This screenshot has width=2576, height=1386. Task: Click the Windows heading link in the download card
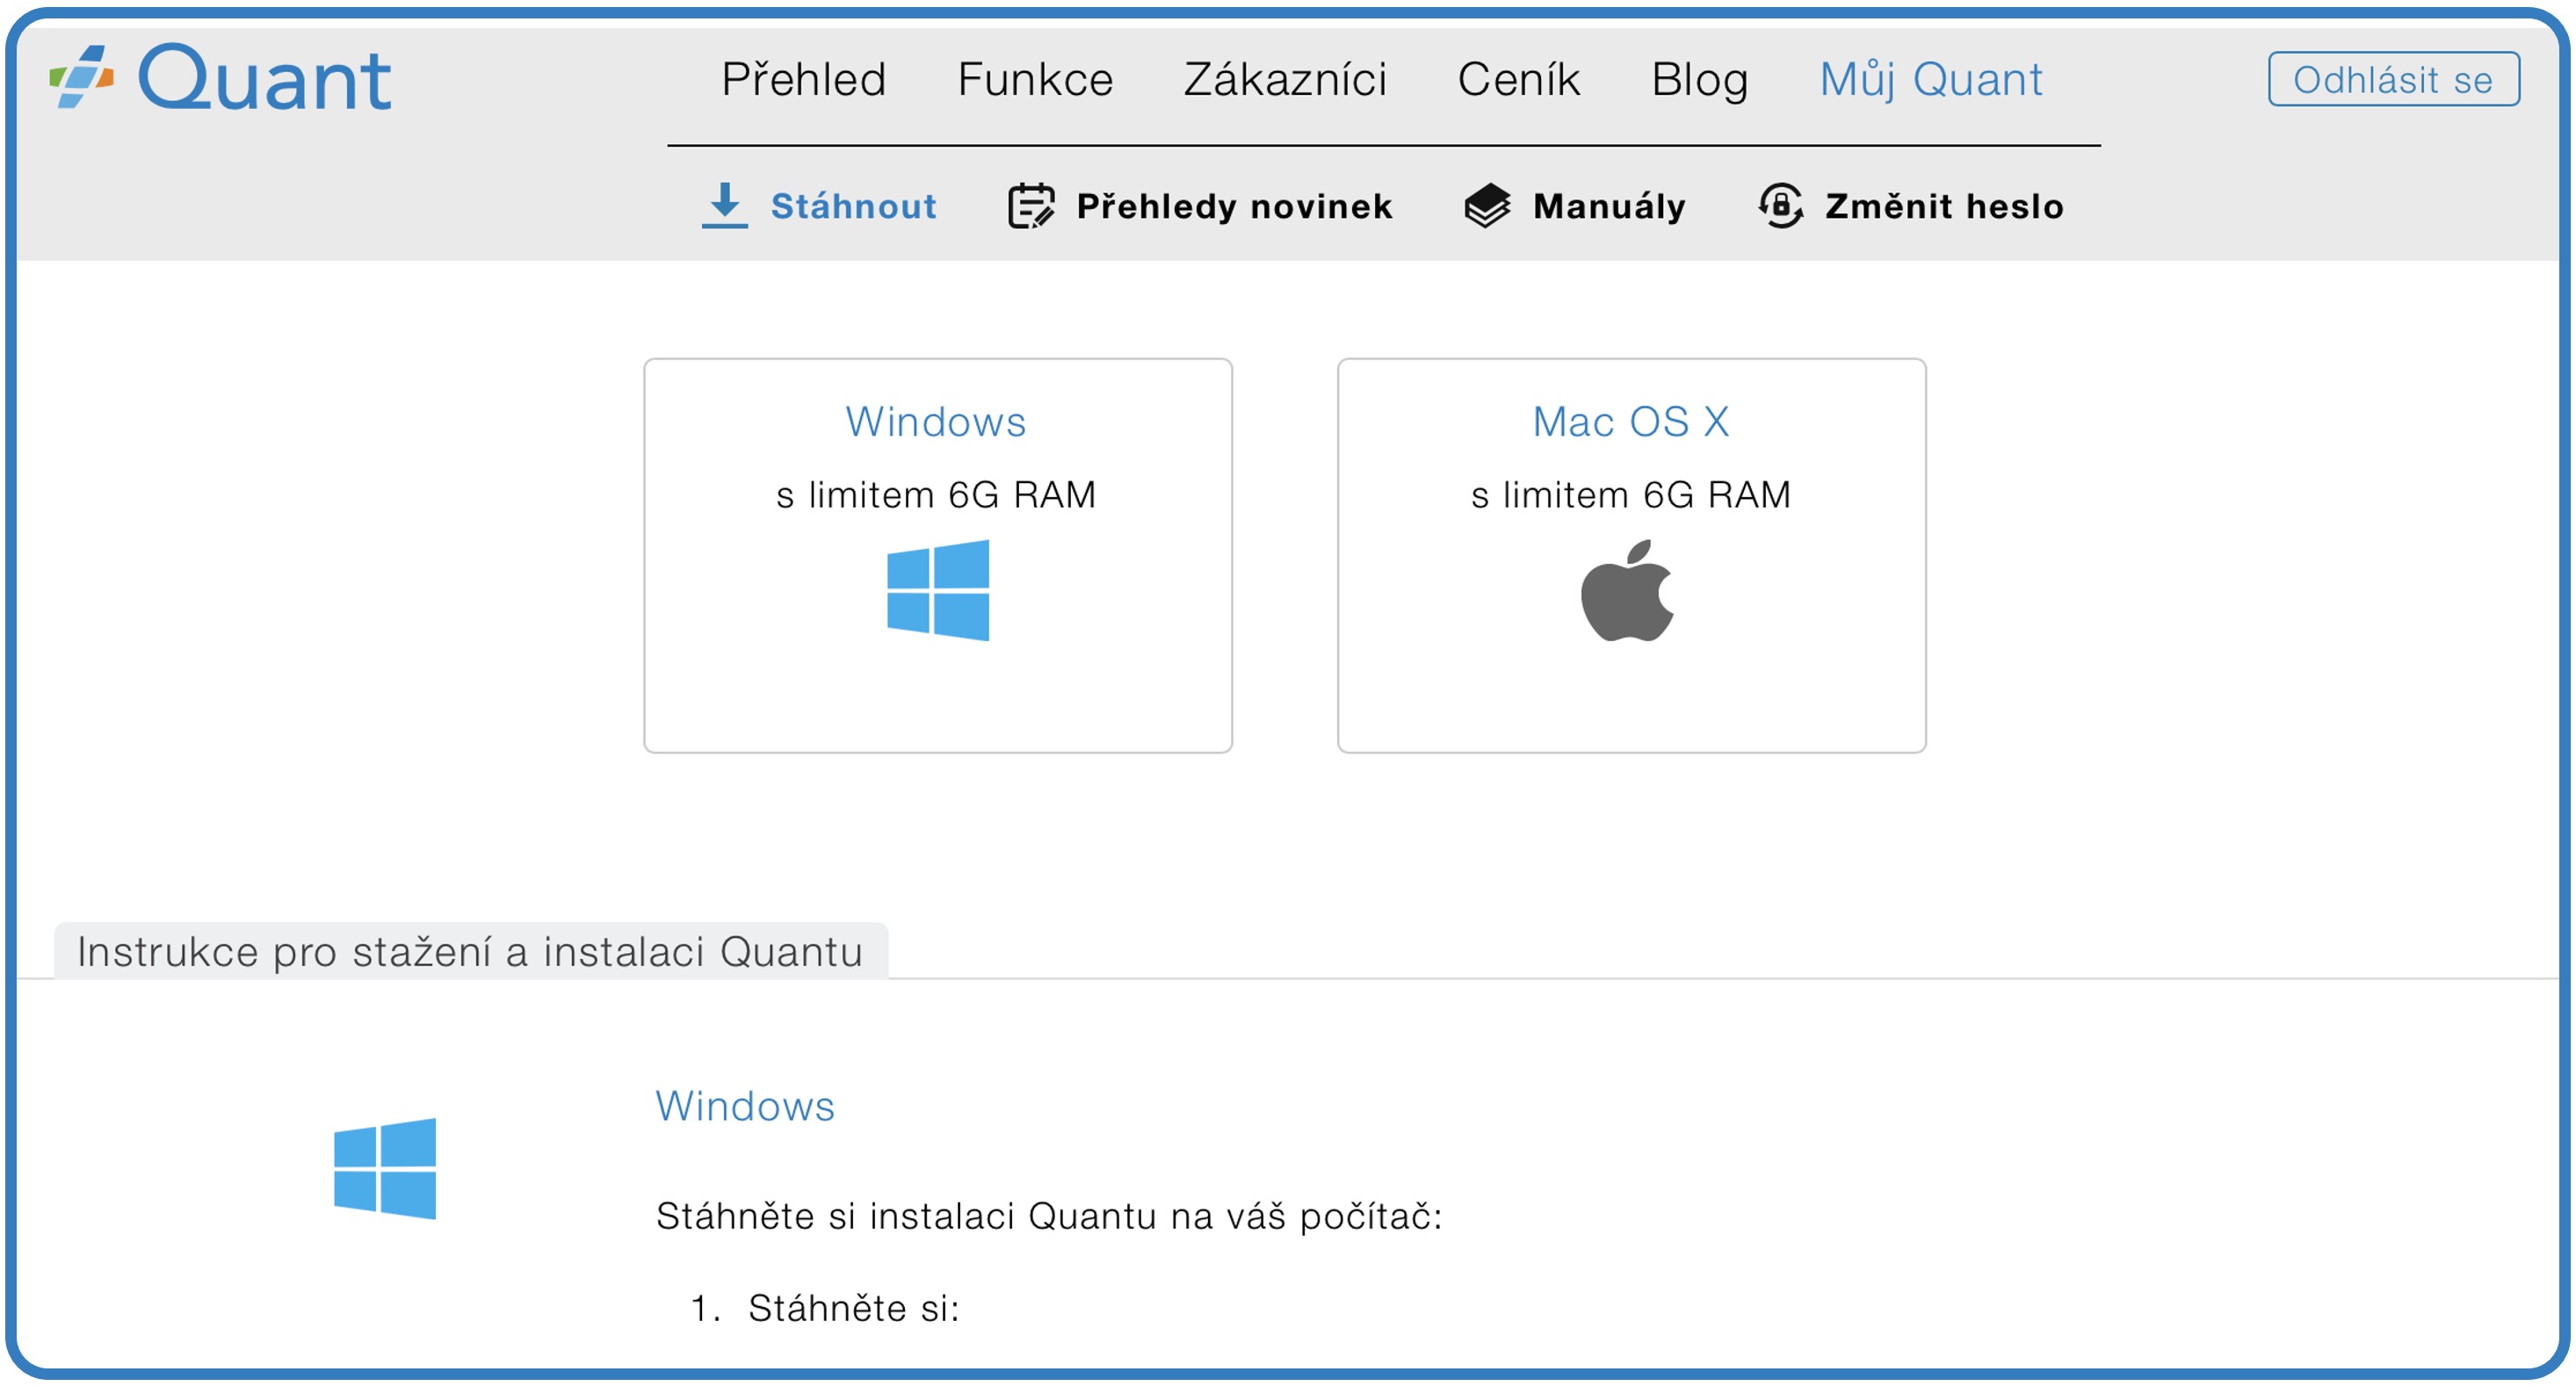[x=936, y=421]
